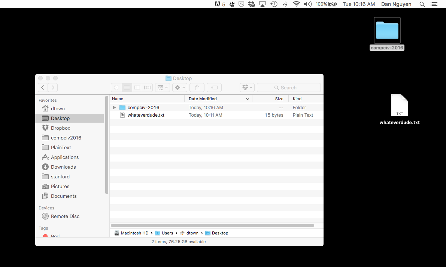Click the Finder Search field
The height and width of the screenshot is (267, 446).
(289, 88)
